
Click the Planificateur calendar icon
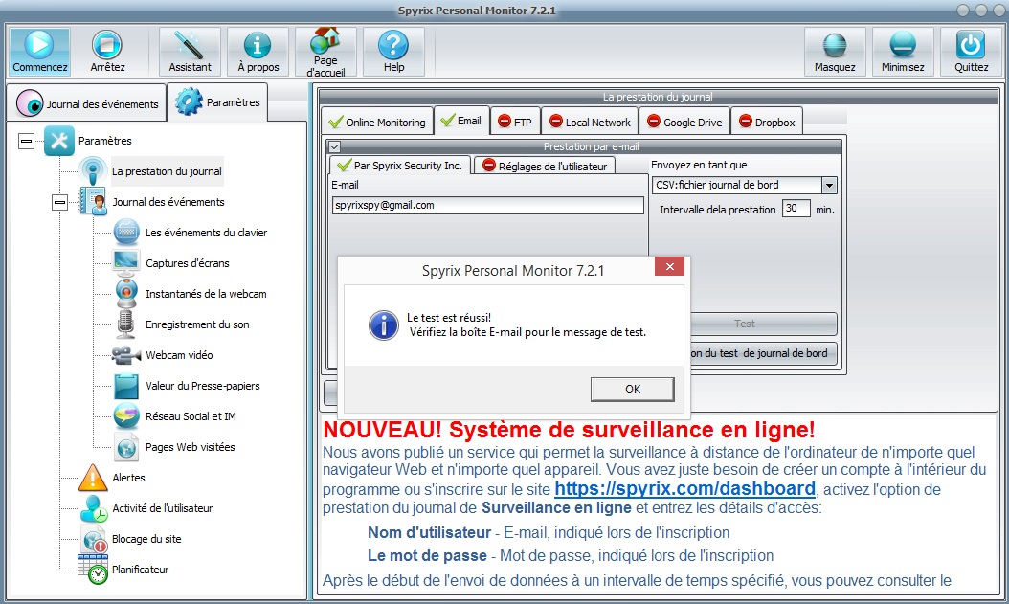coord(93,570)
